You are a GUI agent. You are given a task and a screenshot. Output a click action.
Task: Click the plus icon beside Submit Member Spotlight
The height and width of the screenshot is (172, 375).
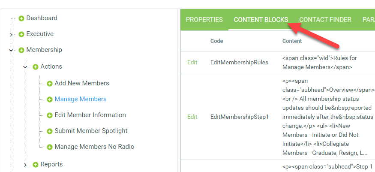pyautogui.click(x=50, y=131)
